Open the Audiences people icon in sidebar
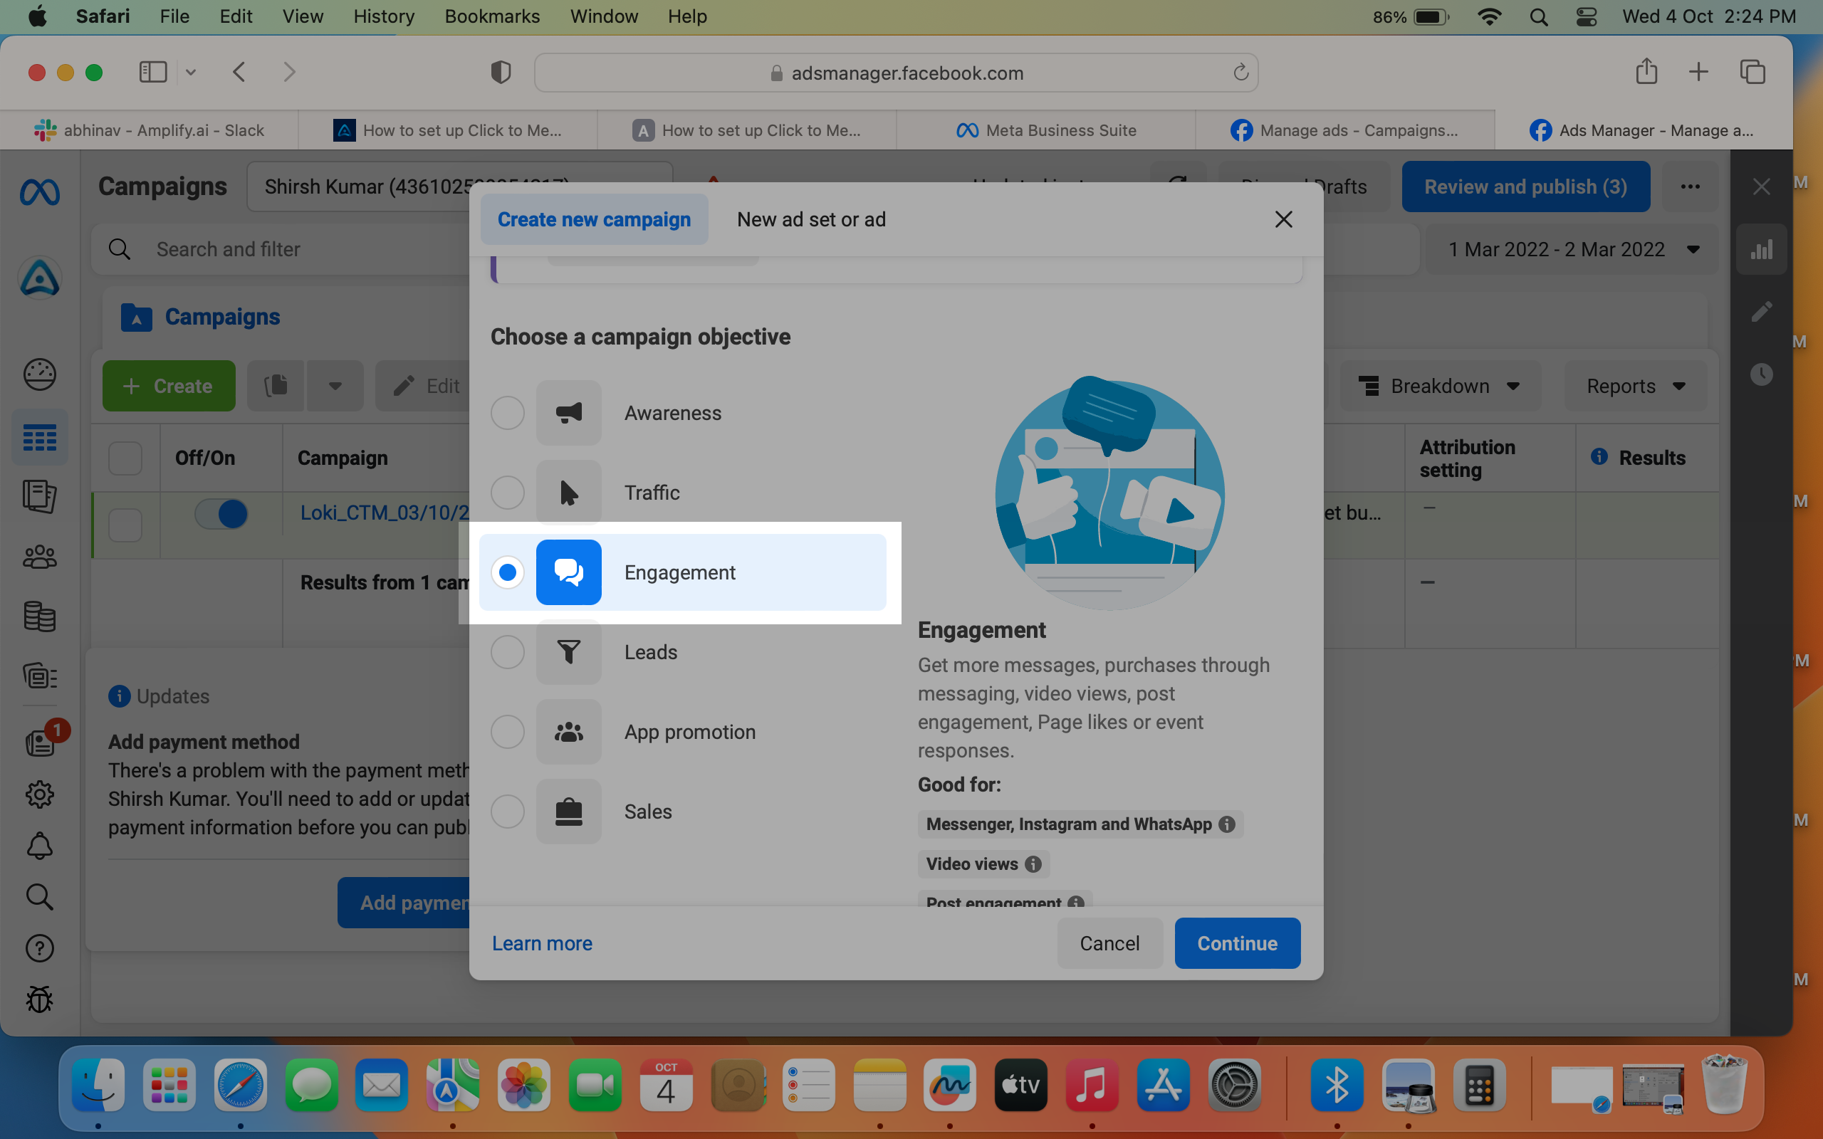This screenshot has width=1823, height=1139. tap(39, 557)
